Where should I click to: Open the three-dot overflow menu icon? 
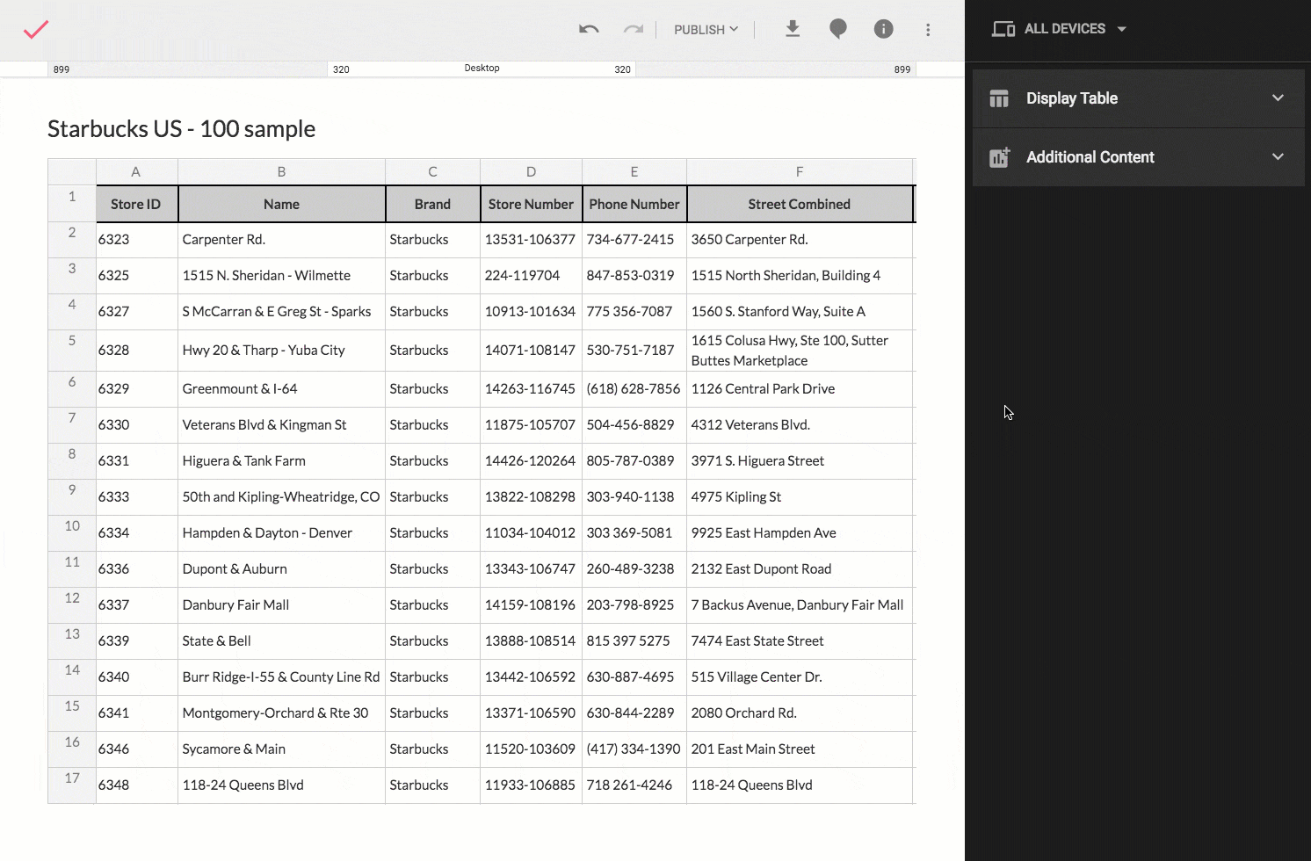pyautogui.click(x=928, y=29)
